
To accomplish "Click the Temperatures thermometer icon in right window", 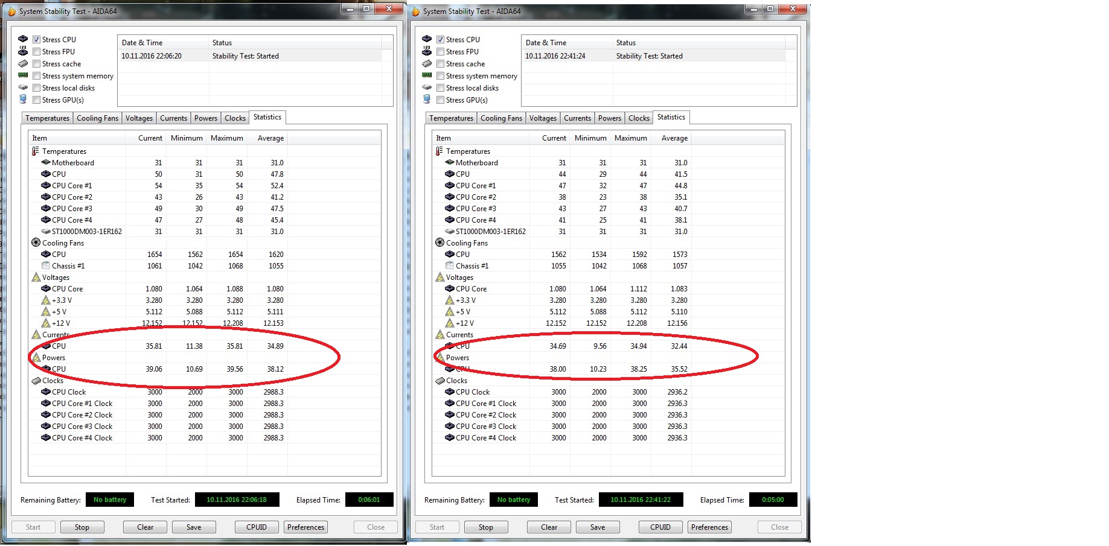I will pos(439,151).
